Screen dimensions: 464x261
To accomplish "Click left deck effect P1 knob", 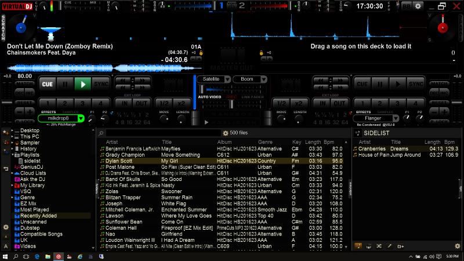I will click(x=92, y=119).
